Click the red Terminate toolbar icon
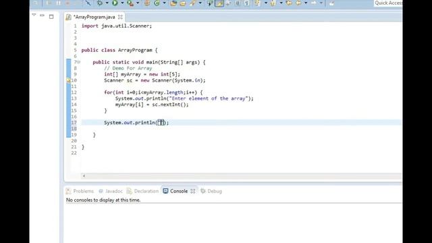This screenshot has height=243, width=432. tap(67, 3)
